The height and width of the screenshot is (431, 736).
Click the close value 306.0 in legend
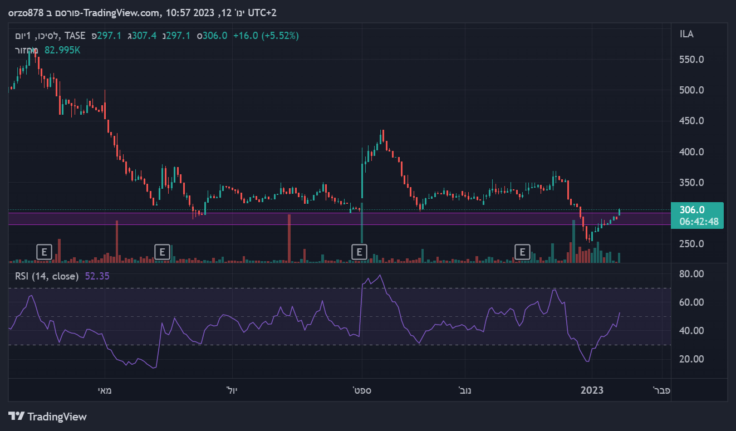click(215, 36)
